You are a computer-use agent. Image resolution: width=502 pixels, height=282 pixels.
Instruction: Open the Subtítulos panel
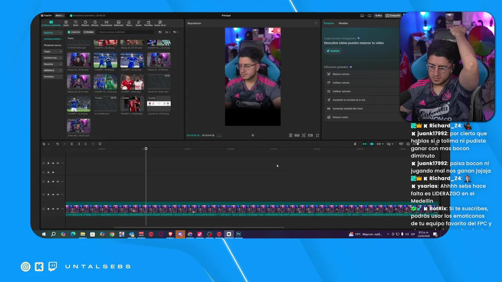click(118, 23)
